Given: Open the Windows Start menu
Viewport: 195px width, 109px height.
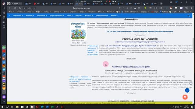Looking at the screenshot, I should (2, 107).
